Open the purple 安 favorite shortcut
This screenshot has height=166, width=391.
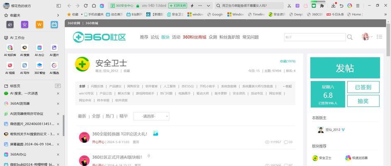tap(24, 24)
